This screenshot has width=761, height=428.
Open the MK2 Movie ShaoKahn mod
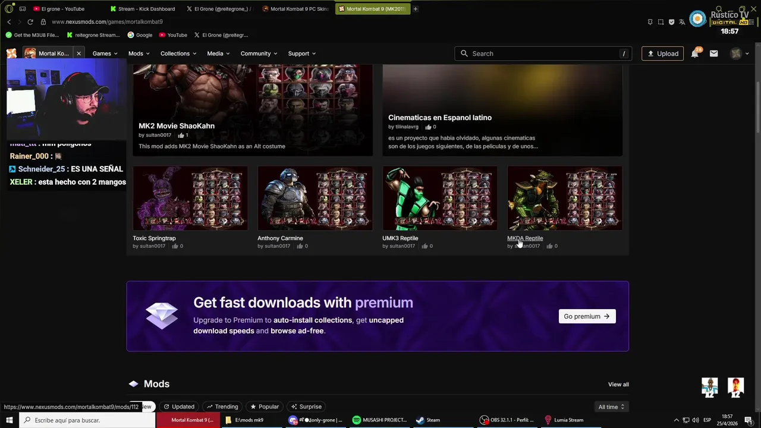click(x=177, y=126)
